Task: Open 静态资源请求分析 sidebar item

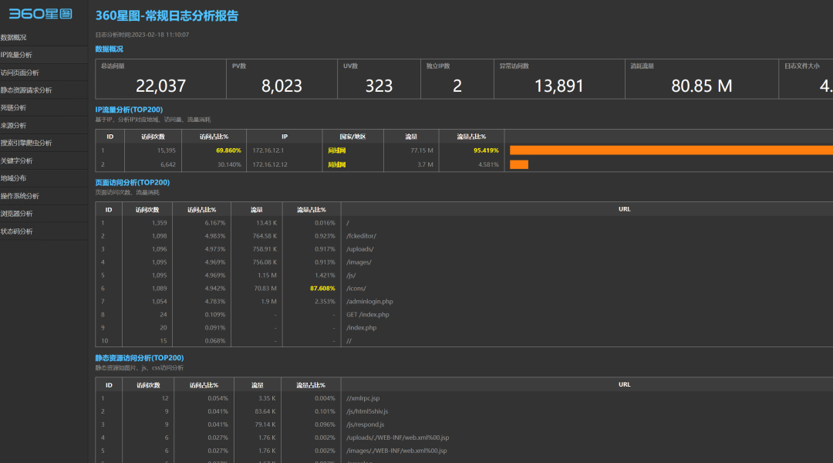Action: point(26,90)
